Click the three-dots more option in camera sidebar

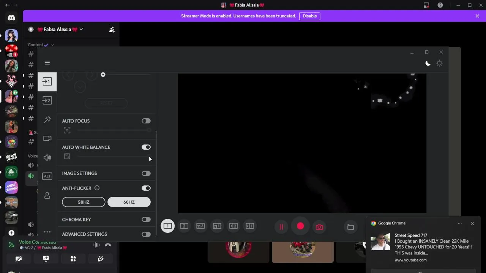point(47,232)
